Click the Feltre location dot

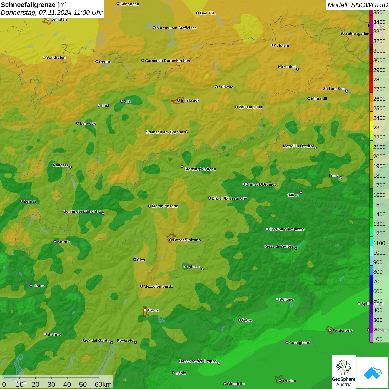click(x=239, y=320)
